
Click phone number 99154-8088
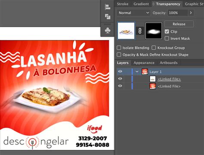(93, 145)
